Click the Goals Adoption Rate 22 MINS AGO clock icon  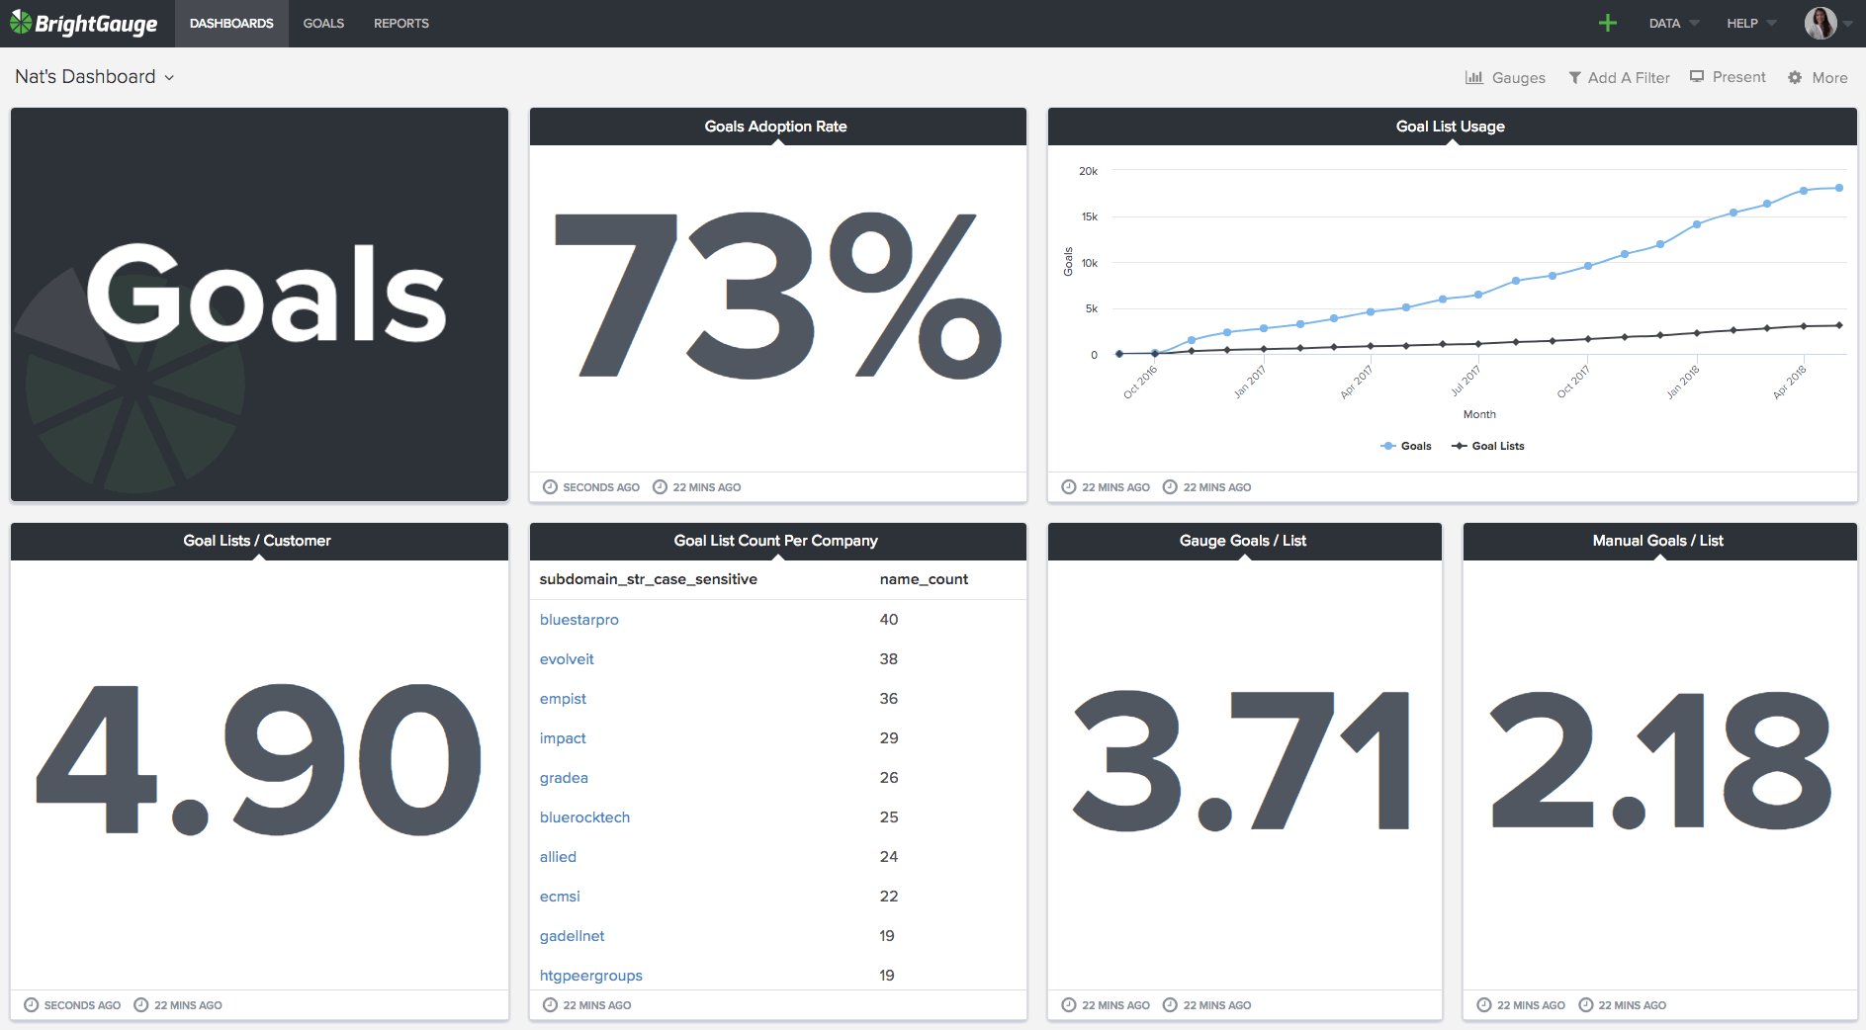(x=661, y=486)
